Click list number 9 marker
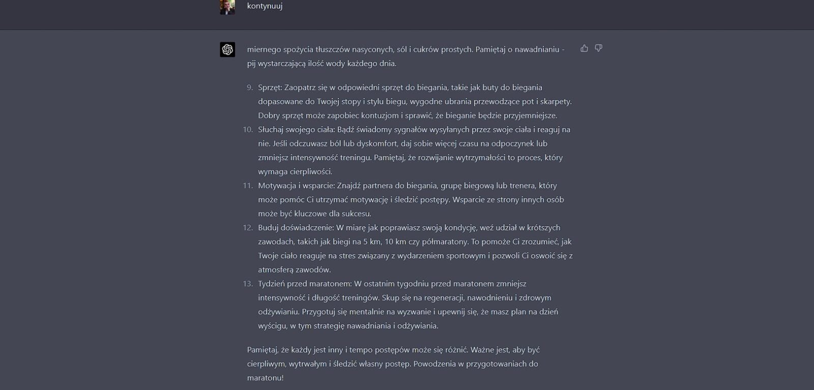The image size is (814, 390). pyautogui.click(x=250, y=87)
